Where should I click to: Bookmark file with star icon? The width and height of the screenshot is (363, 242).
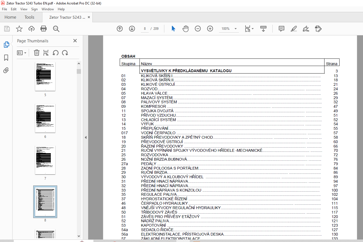point(19,29)
